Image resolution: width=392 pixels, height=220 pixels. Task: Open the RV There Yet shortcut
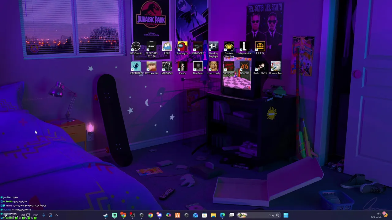151,68
